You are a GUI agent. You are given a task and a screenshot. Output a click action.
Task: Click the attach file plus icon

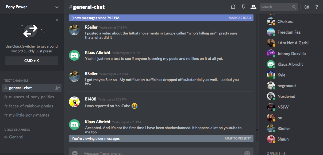pos(75,153)
